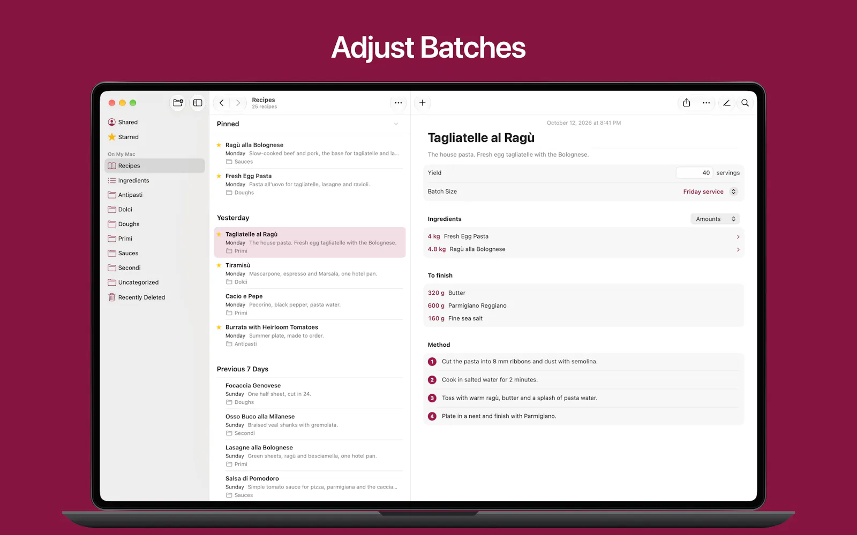Open the Starred sidebar item
Viewport: 857px width, 535px height.
[155, 137]
